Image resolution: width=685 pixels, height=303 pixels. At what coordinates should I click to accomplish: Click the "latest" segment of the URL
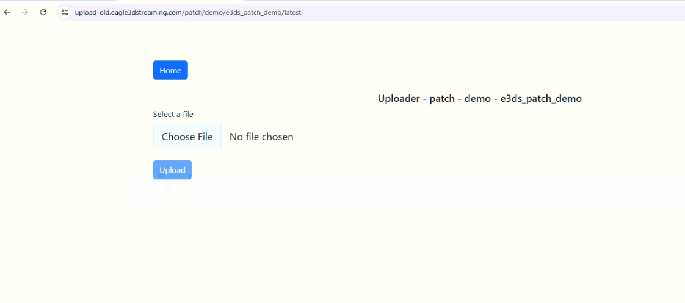tap(292, 12)
